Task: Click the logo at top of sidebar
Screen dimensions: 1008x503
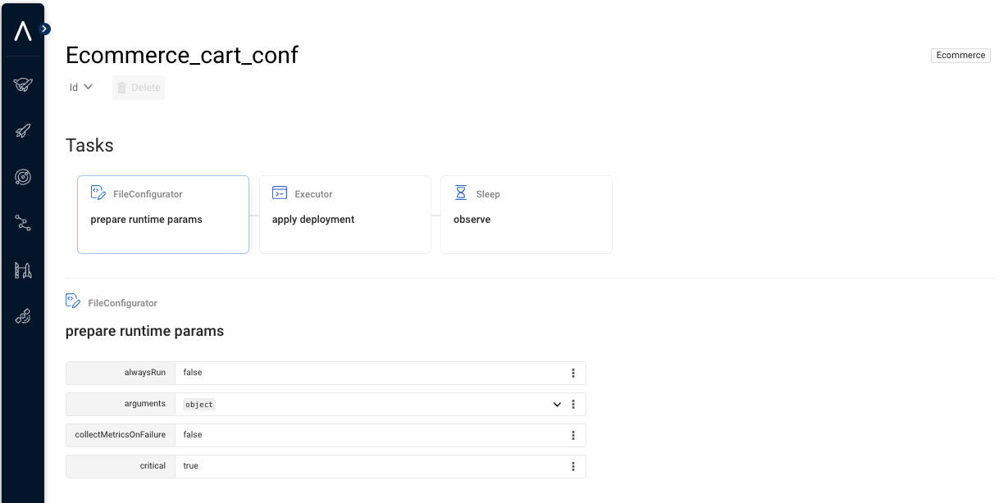Action: coord(23,31)
